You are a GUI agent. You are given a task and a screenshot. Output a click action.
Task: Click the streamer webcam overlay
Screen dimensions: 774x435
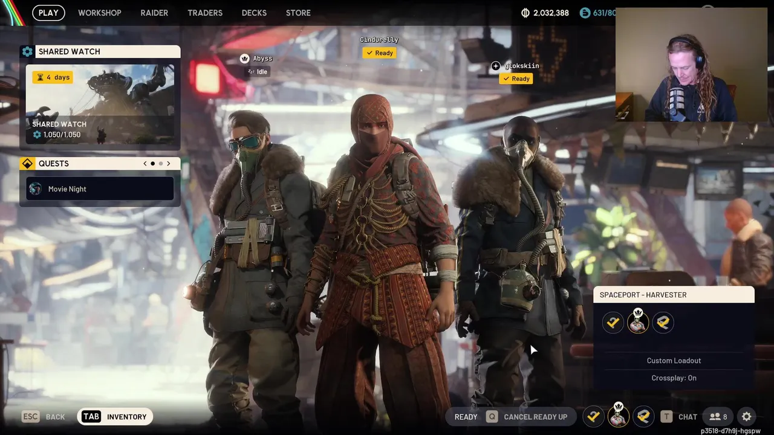point(691,65)
